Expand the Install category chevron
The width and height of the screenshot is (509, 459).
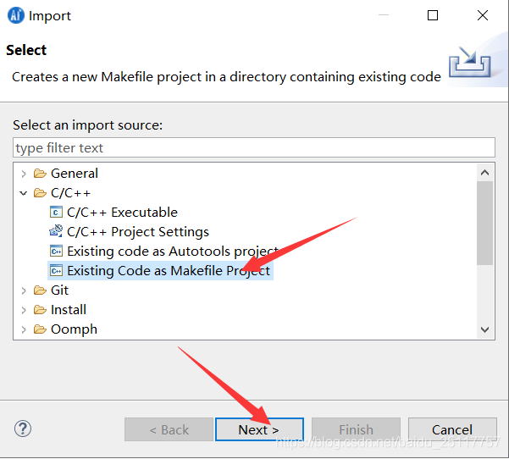pos(24,310)
